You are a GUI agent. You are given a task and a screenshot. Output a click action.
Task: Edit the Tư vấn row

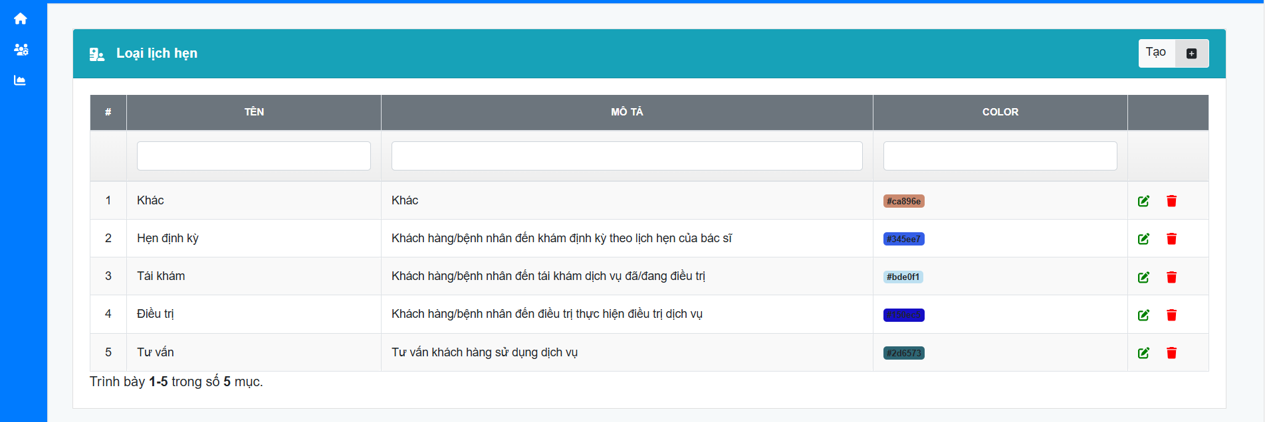coord(1143,353)
